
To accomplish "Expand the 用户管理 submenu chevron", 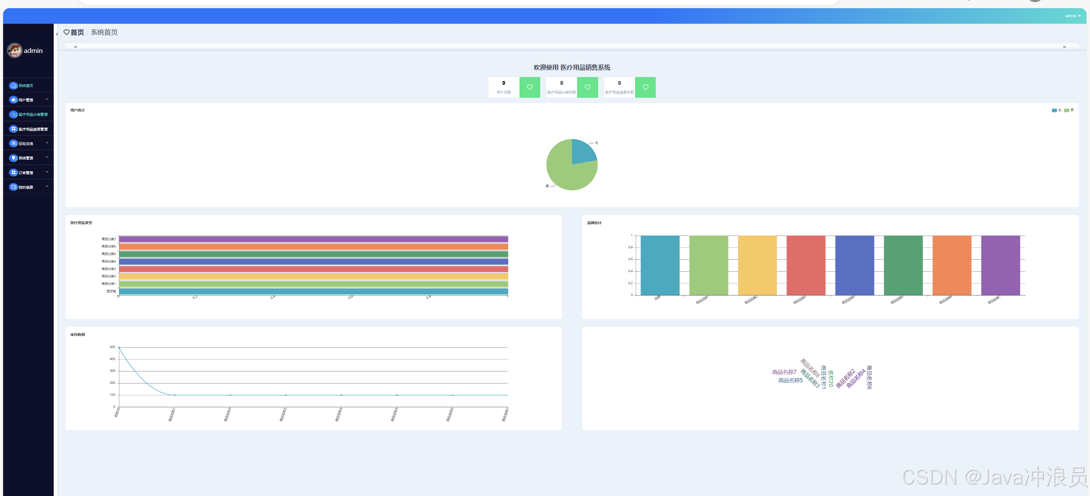I will (47, 99).
